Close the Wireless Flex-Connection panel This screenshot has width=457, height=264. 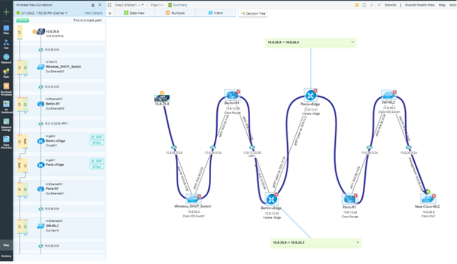click(x=100, y=5)
